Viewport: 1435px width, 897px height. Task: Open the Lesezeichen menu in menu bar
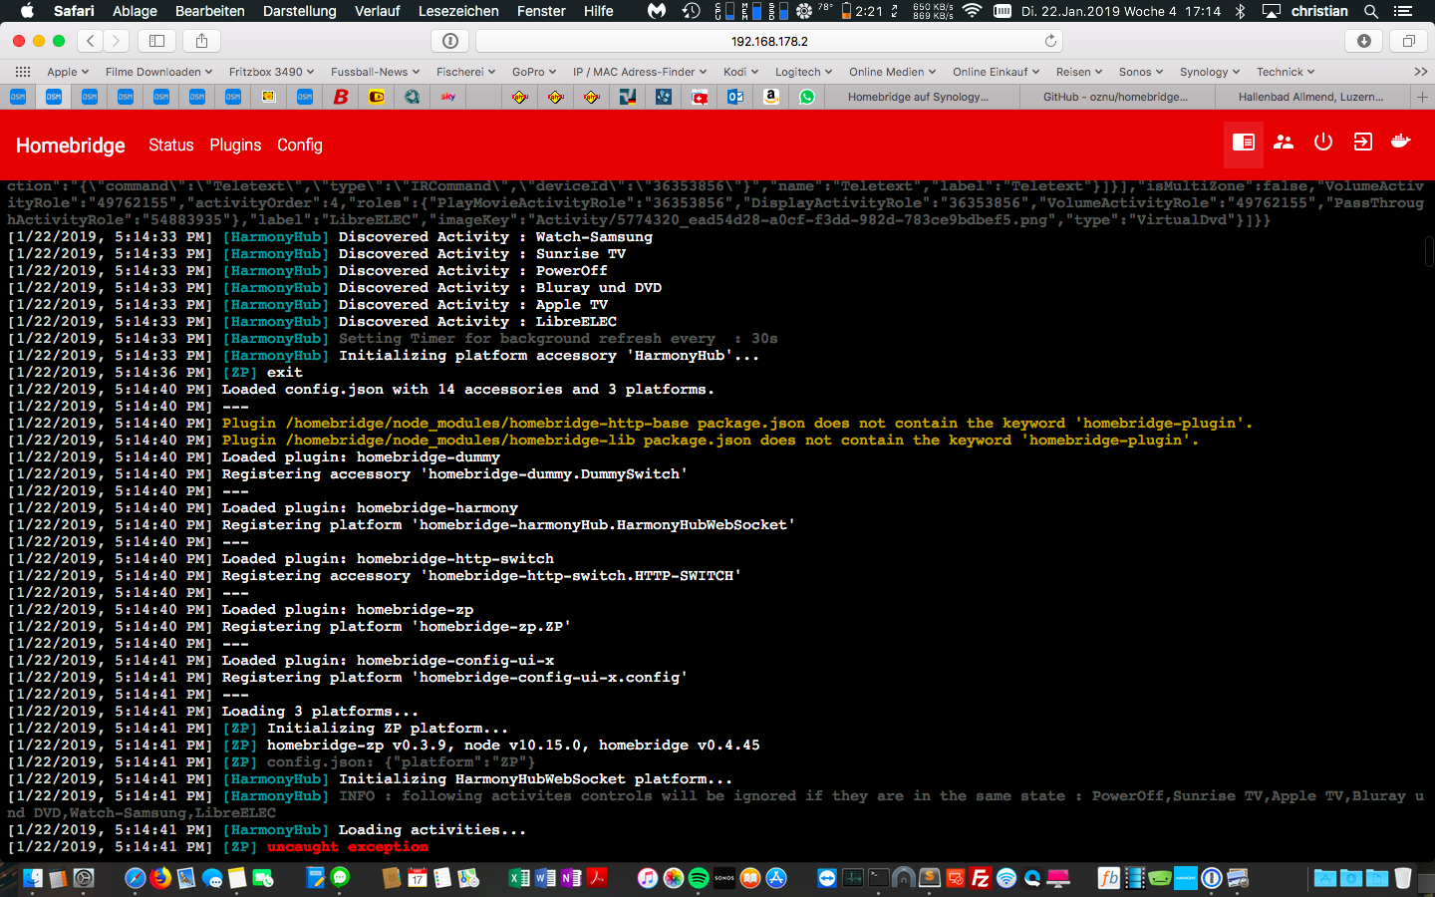click(458, 11)
